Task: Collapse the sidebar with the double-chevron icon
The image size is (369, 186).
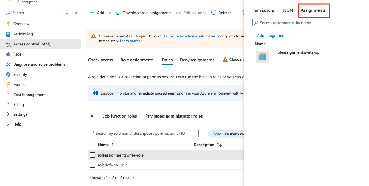Action: (x=76, y=13)
